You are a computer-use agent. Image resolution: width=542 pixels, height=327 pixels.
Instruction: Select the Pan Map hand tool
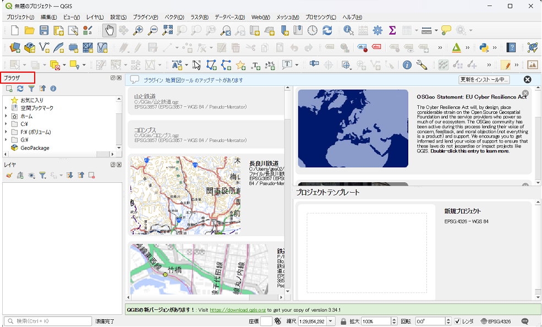pyautogui.click(x=109, y=30)
